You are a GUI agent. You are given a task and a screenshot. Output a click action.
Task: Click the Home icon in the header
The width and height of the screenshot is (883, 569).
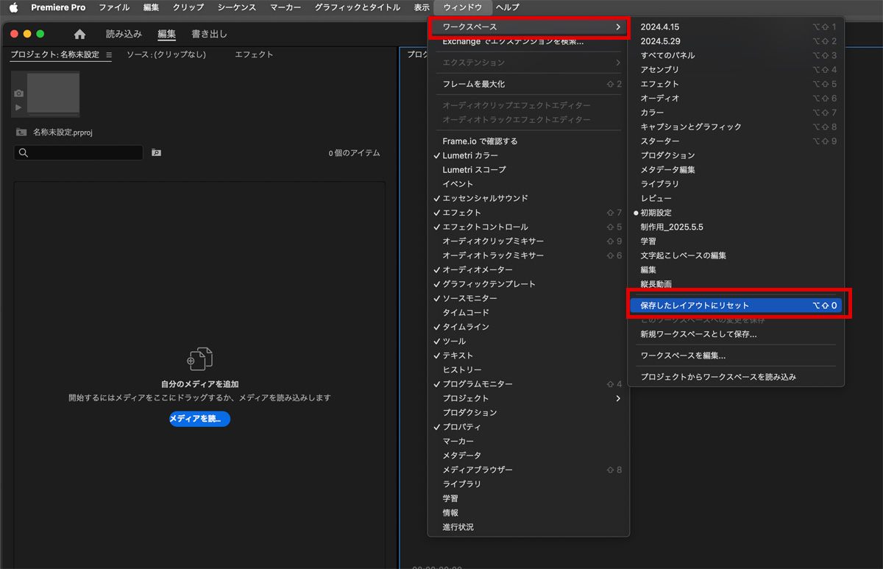pyautogui.click(x=79, y=34)
